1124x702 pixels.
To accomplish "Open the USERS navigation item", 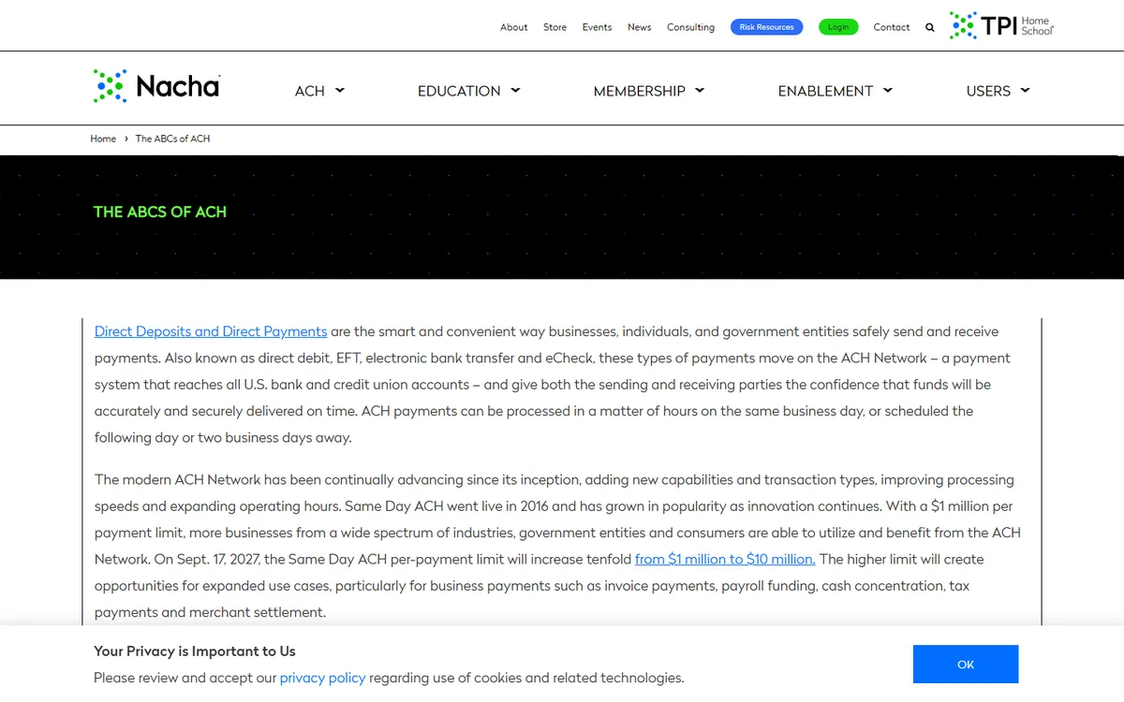I will pyautogui.click(x=988, y=91).
